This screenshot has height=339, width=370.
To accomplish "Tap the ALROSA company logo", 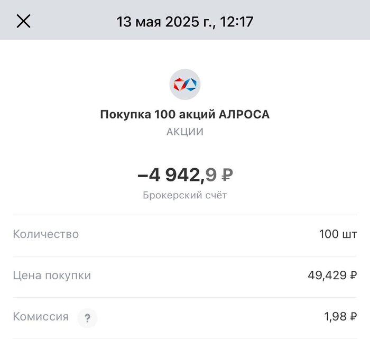I will [x=185, y=85].
